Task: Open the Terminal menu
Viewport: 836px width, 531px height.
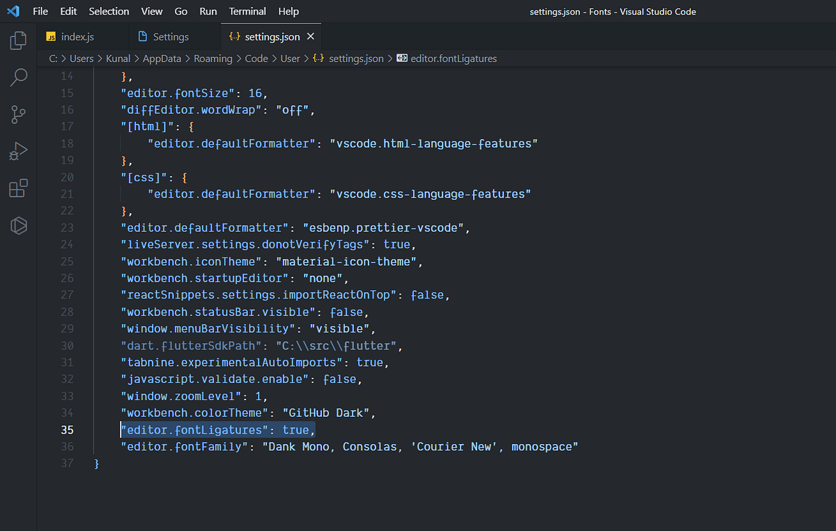Action: tap(247, 11)
